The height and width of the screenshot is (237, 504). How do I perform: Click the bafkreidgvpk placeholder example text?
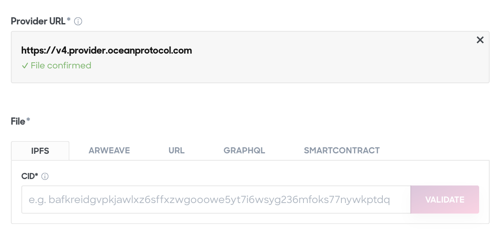pyautogui.click(x=209, y=200)
